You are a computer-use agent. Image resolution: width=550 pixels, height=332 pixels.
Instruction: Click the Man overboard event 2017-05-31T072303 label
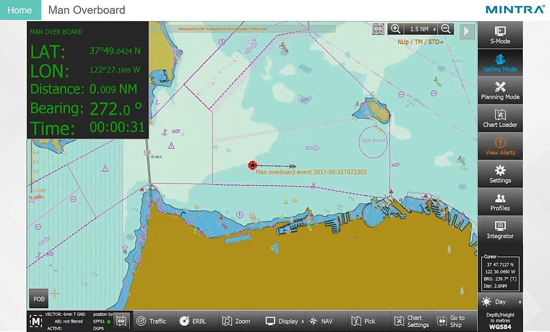click(x=311, y=172)
